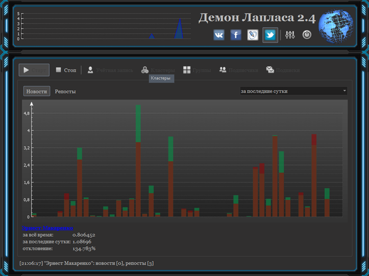Open the settings sliders icon

(x=291, y=35)
